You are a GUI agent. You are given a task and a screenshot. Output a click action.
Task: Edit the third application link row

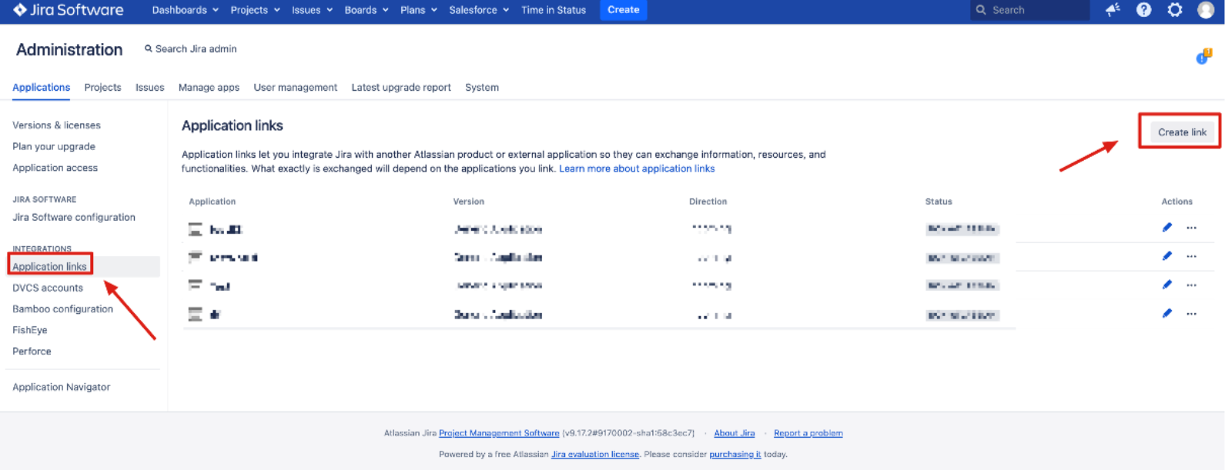(x=1166, y=285)
